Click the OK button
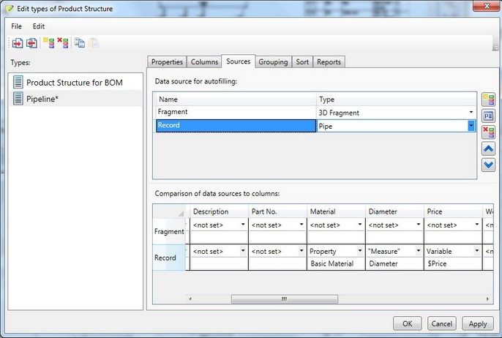This screenshot has height=338, width=502. pos(407,323)
